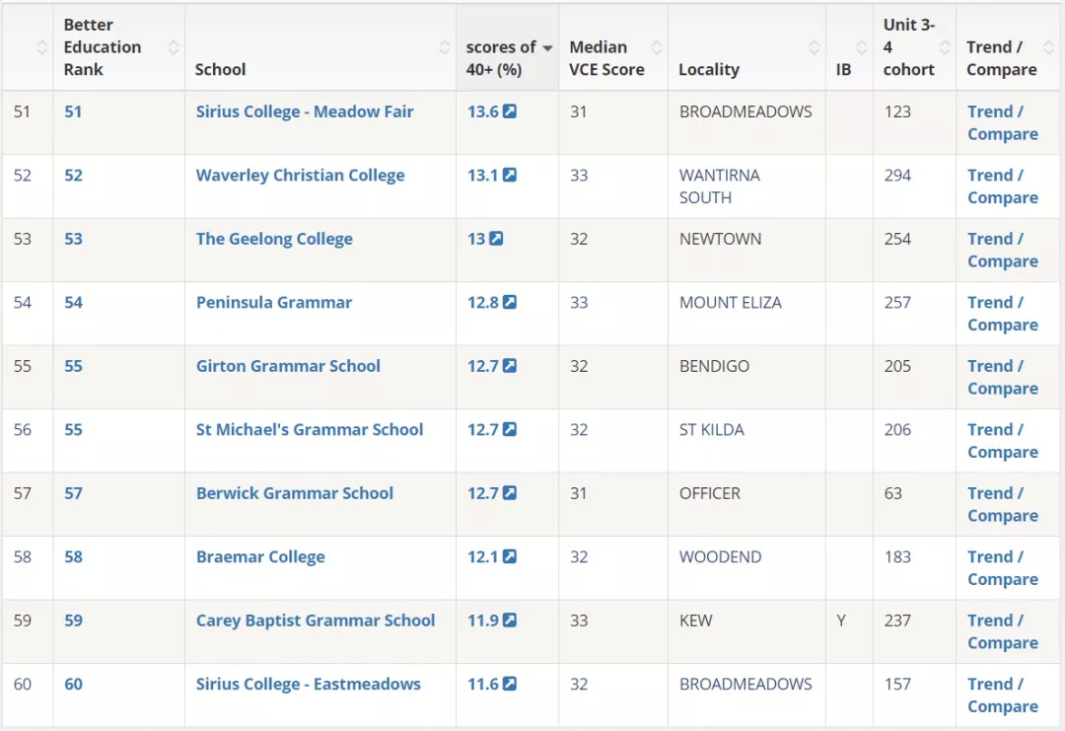Open Trend / Compare for Carey Baptist Grammar
The height and width of the screenshot is (731, 1065).
[1003, 631]
